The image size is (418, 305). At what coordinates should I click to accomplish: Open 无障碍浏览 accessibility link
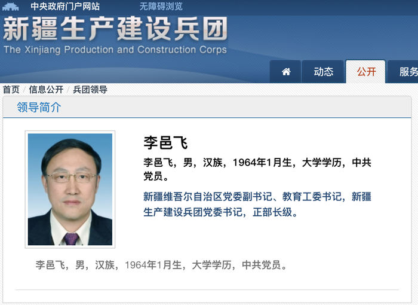click(161, 7)
